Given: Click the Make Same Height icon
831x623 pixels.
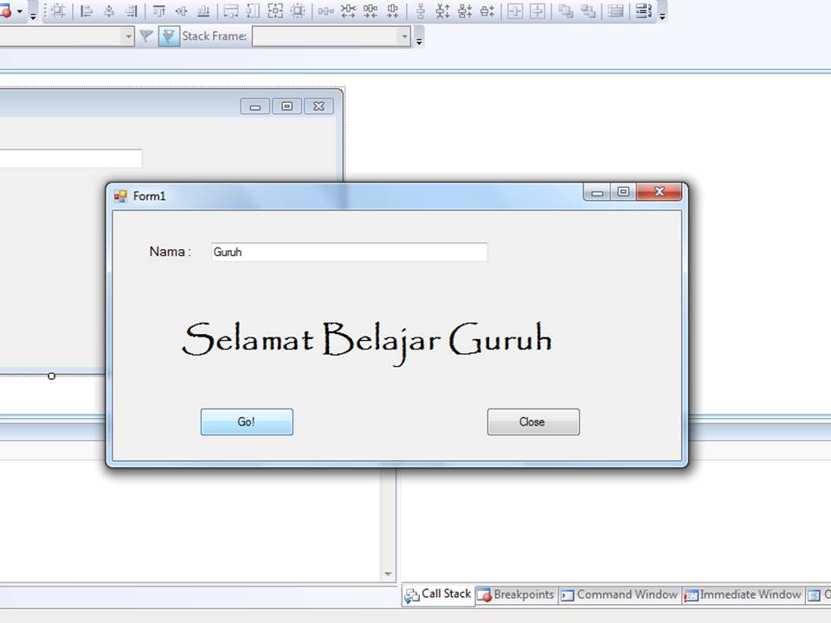Looking at the screenshot, I should pos(253,10).
